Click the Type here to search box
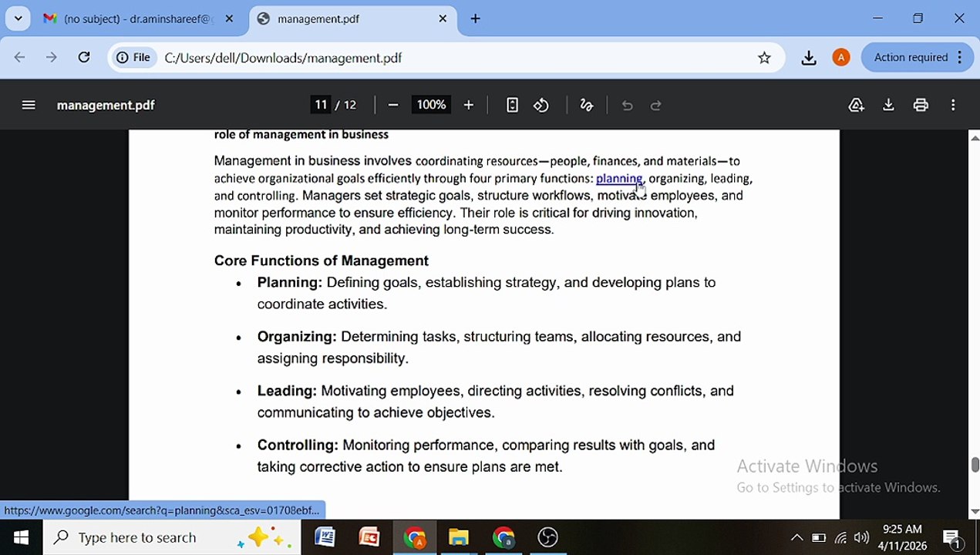The width and height of the screenshot is (980, 555). pos(173,537)
